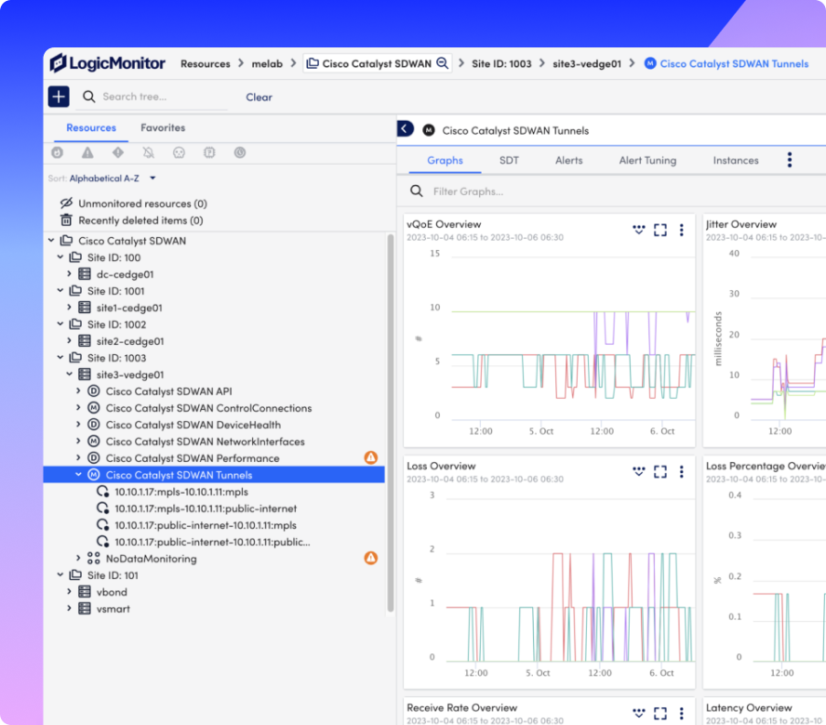Select Cisco Catalyst SDWAN NetworkInterfaces row
826x725 pixels.
pos(205,442)
